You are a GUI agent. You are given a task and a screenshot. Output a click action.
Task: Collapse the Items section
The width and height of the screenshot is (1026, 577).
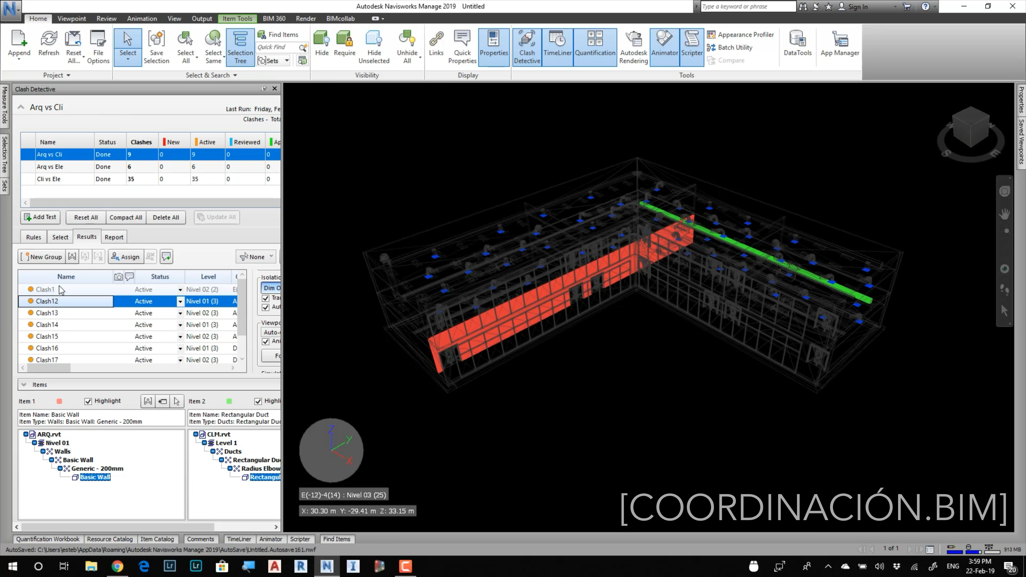coord(24,385)
